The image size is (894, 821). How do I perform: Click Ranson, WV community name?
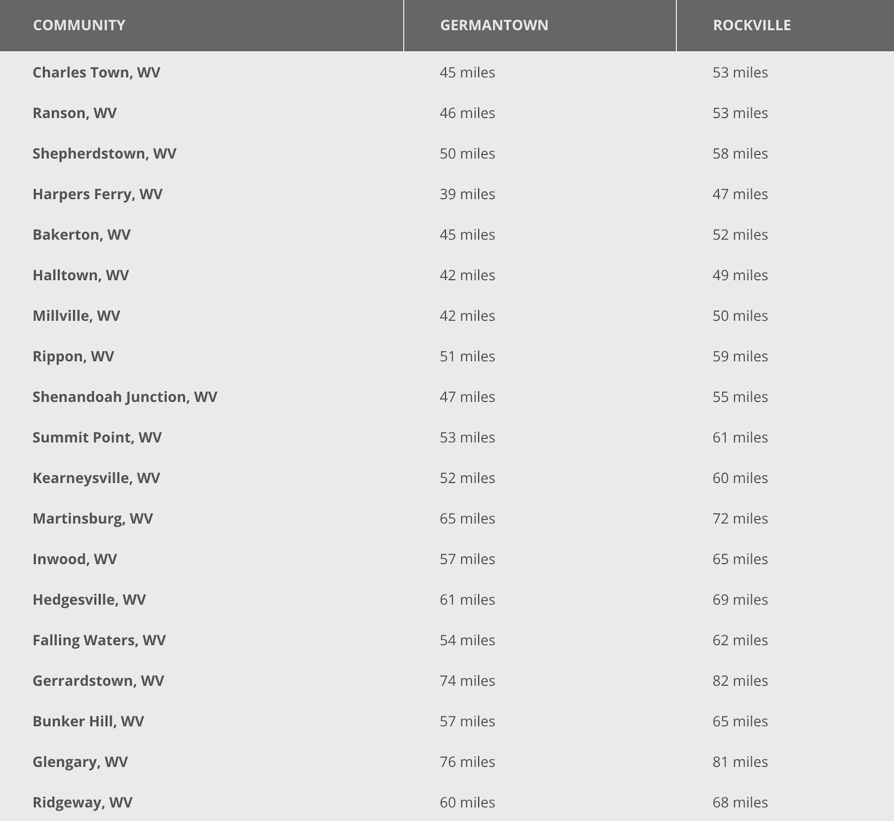point(74,113)
